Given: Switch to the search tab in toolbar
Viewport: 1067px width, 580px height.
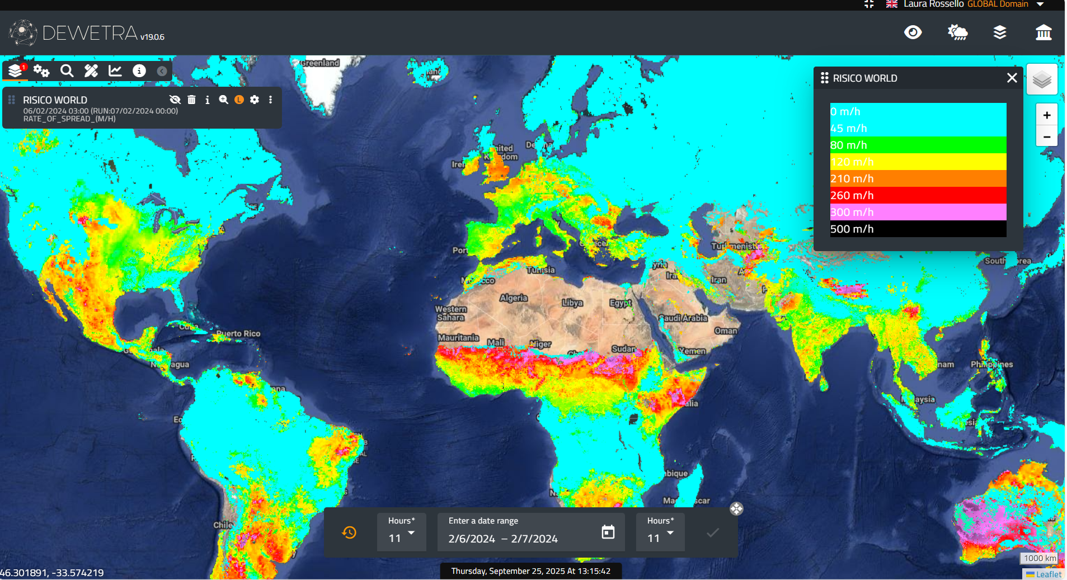Looking at the screenshot, I should pyautogui.click(x=67, y=70).
